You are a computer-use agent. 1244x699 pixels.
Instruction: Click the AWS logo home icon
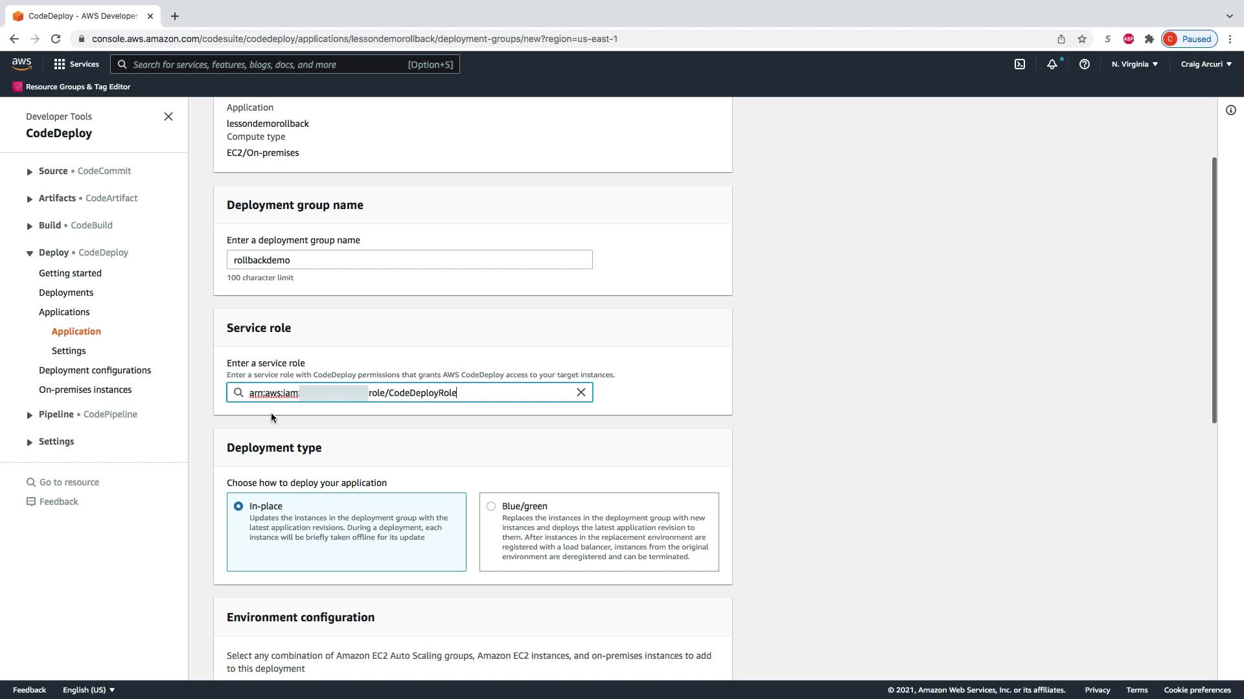pos(21,63)
